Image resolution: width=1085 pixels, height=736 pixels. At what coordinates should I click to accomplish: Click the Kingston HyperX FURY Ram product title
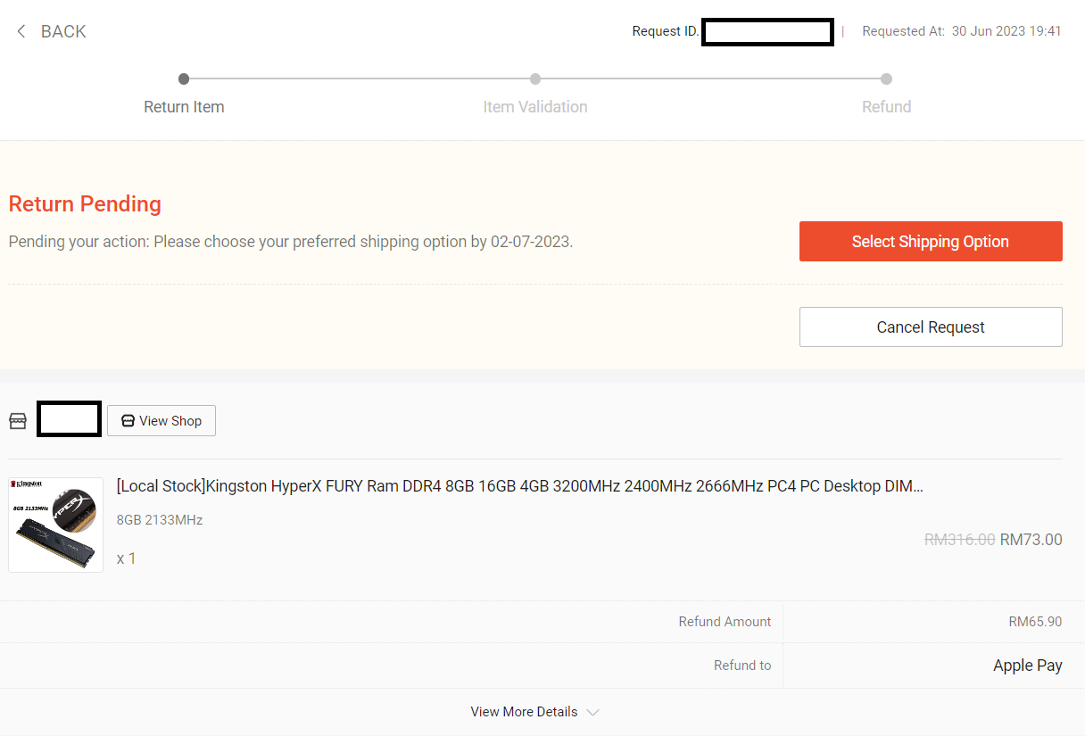(x=519, y=486)
